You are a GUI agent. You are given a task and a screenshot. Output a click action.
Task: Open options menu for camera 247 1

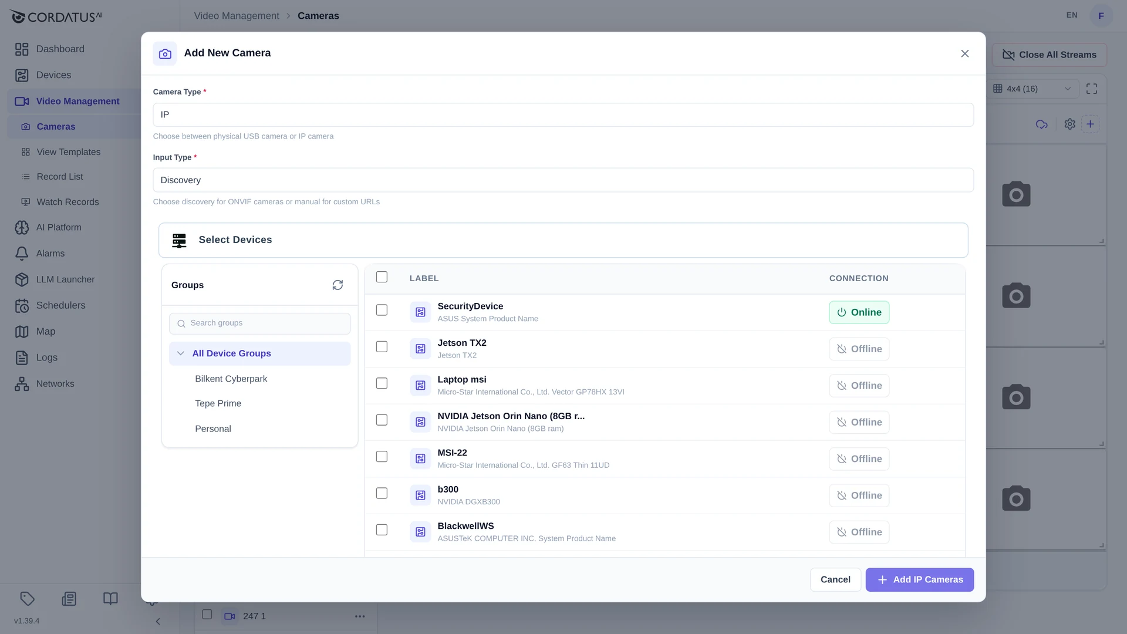coord(360,616)
